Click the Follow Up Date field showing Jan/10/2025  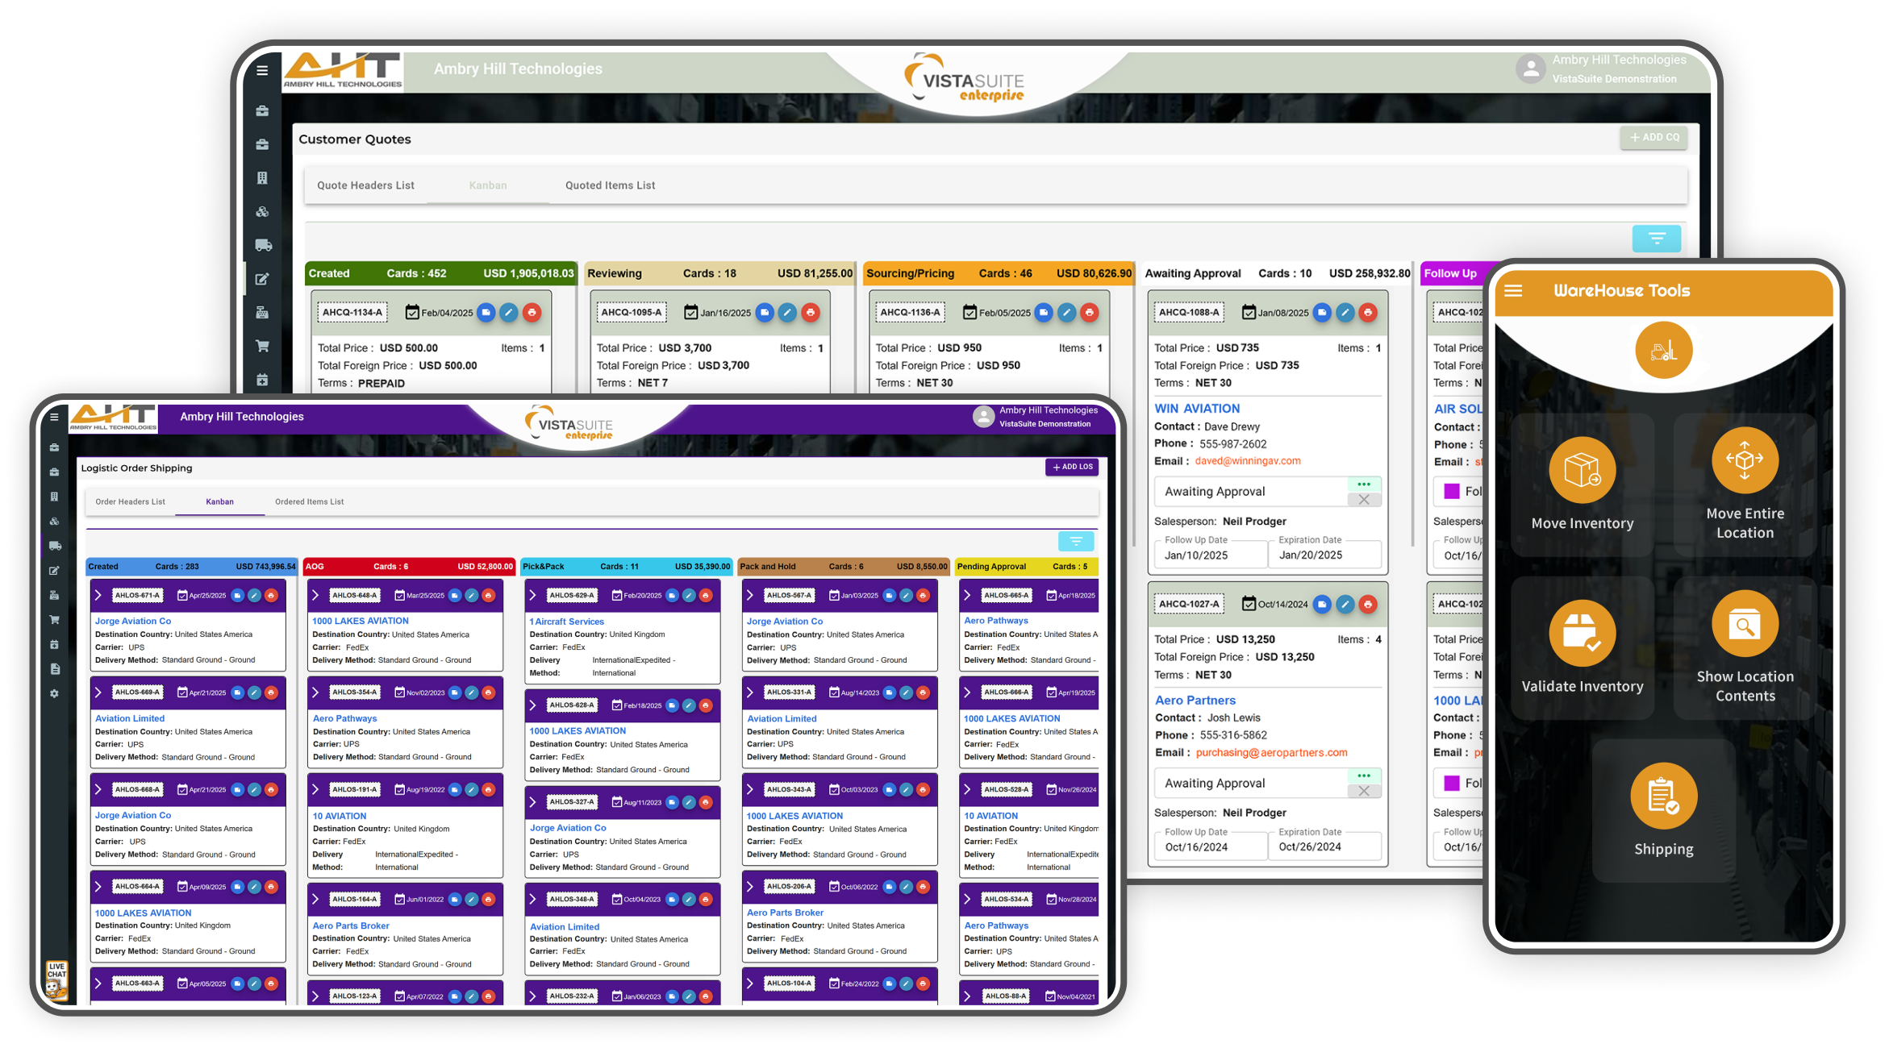point(1210,554)
